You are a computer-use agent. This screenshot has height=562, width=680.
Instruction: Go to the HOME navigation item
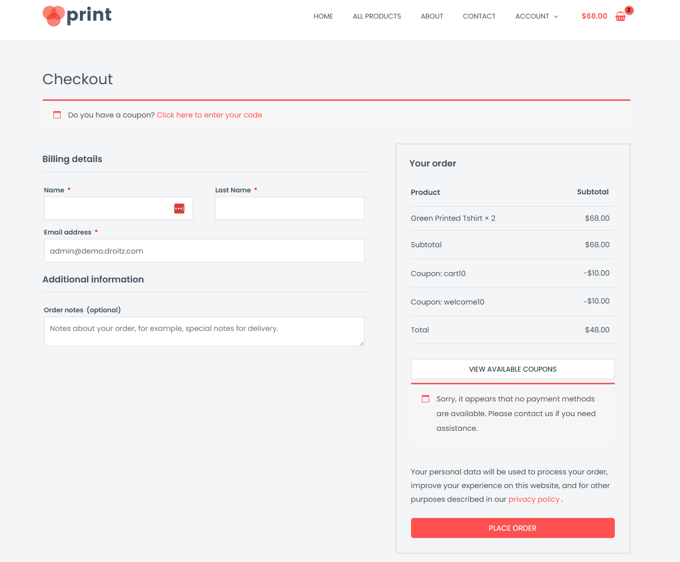point(323,16)
